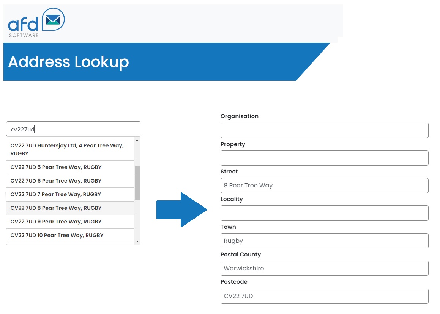The height and width of the screenshot is (314, 440).
Task: Click the Organisation input field
Action: click(324, 130)
